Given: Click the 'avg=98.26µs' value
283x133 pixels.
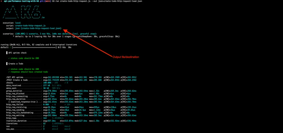Looking at the screenshot, I should pyautogui.click(x=49, y=107).
